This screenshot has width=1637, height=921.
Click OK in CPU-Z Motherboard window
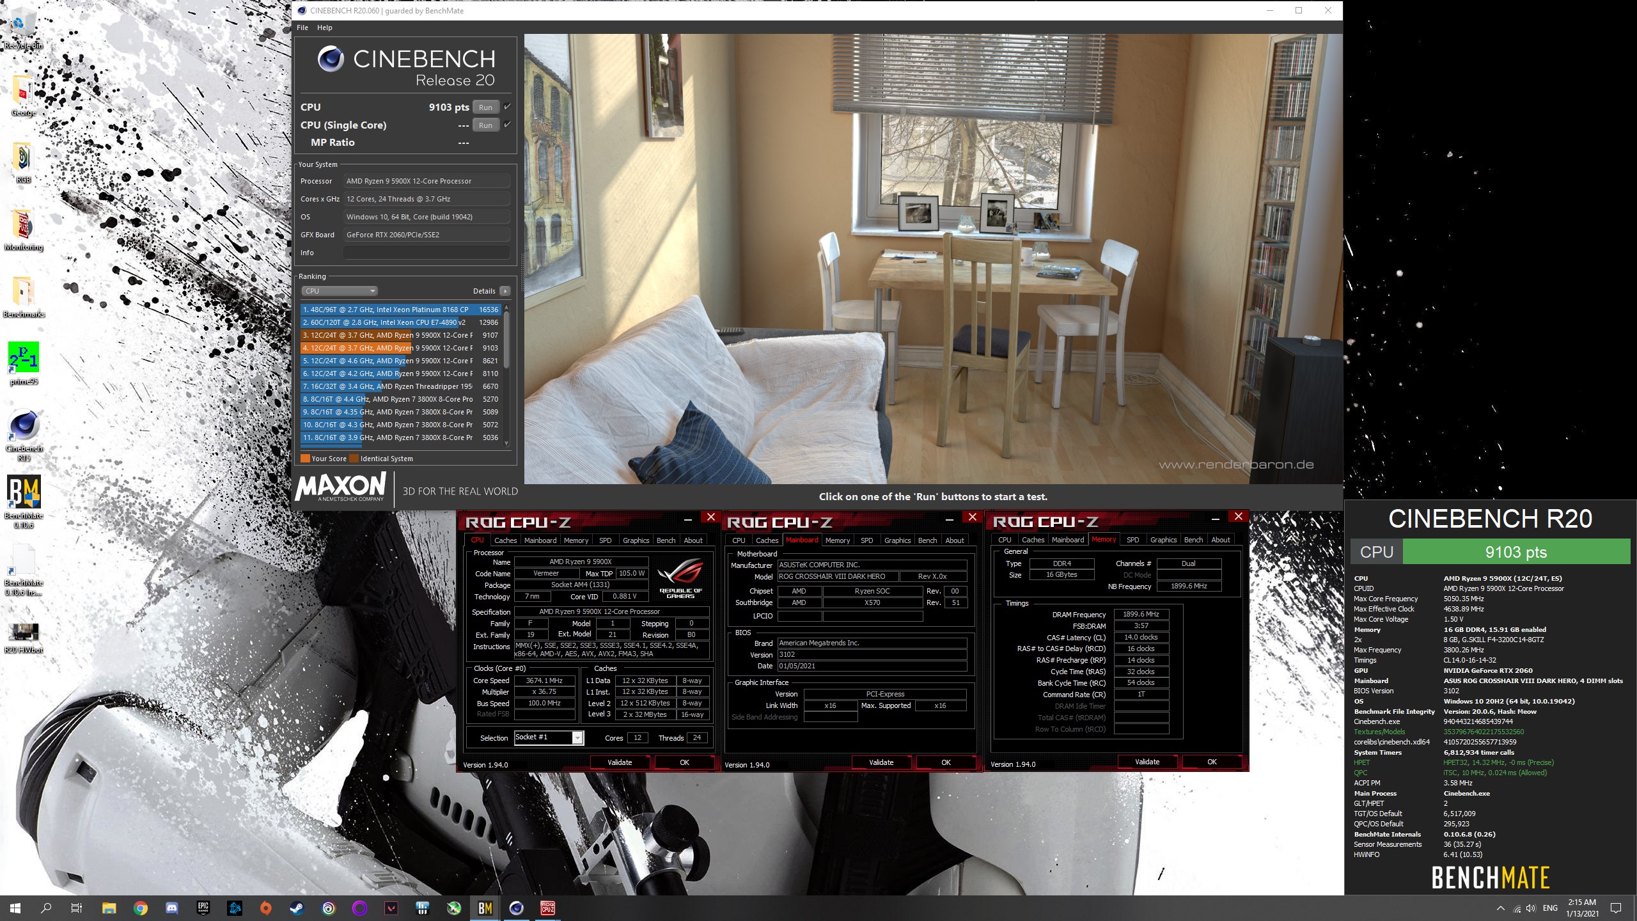pos(946,762)
